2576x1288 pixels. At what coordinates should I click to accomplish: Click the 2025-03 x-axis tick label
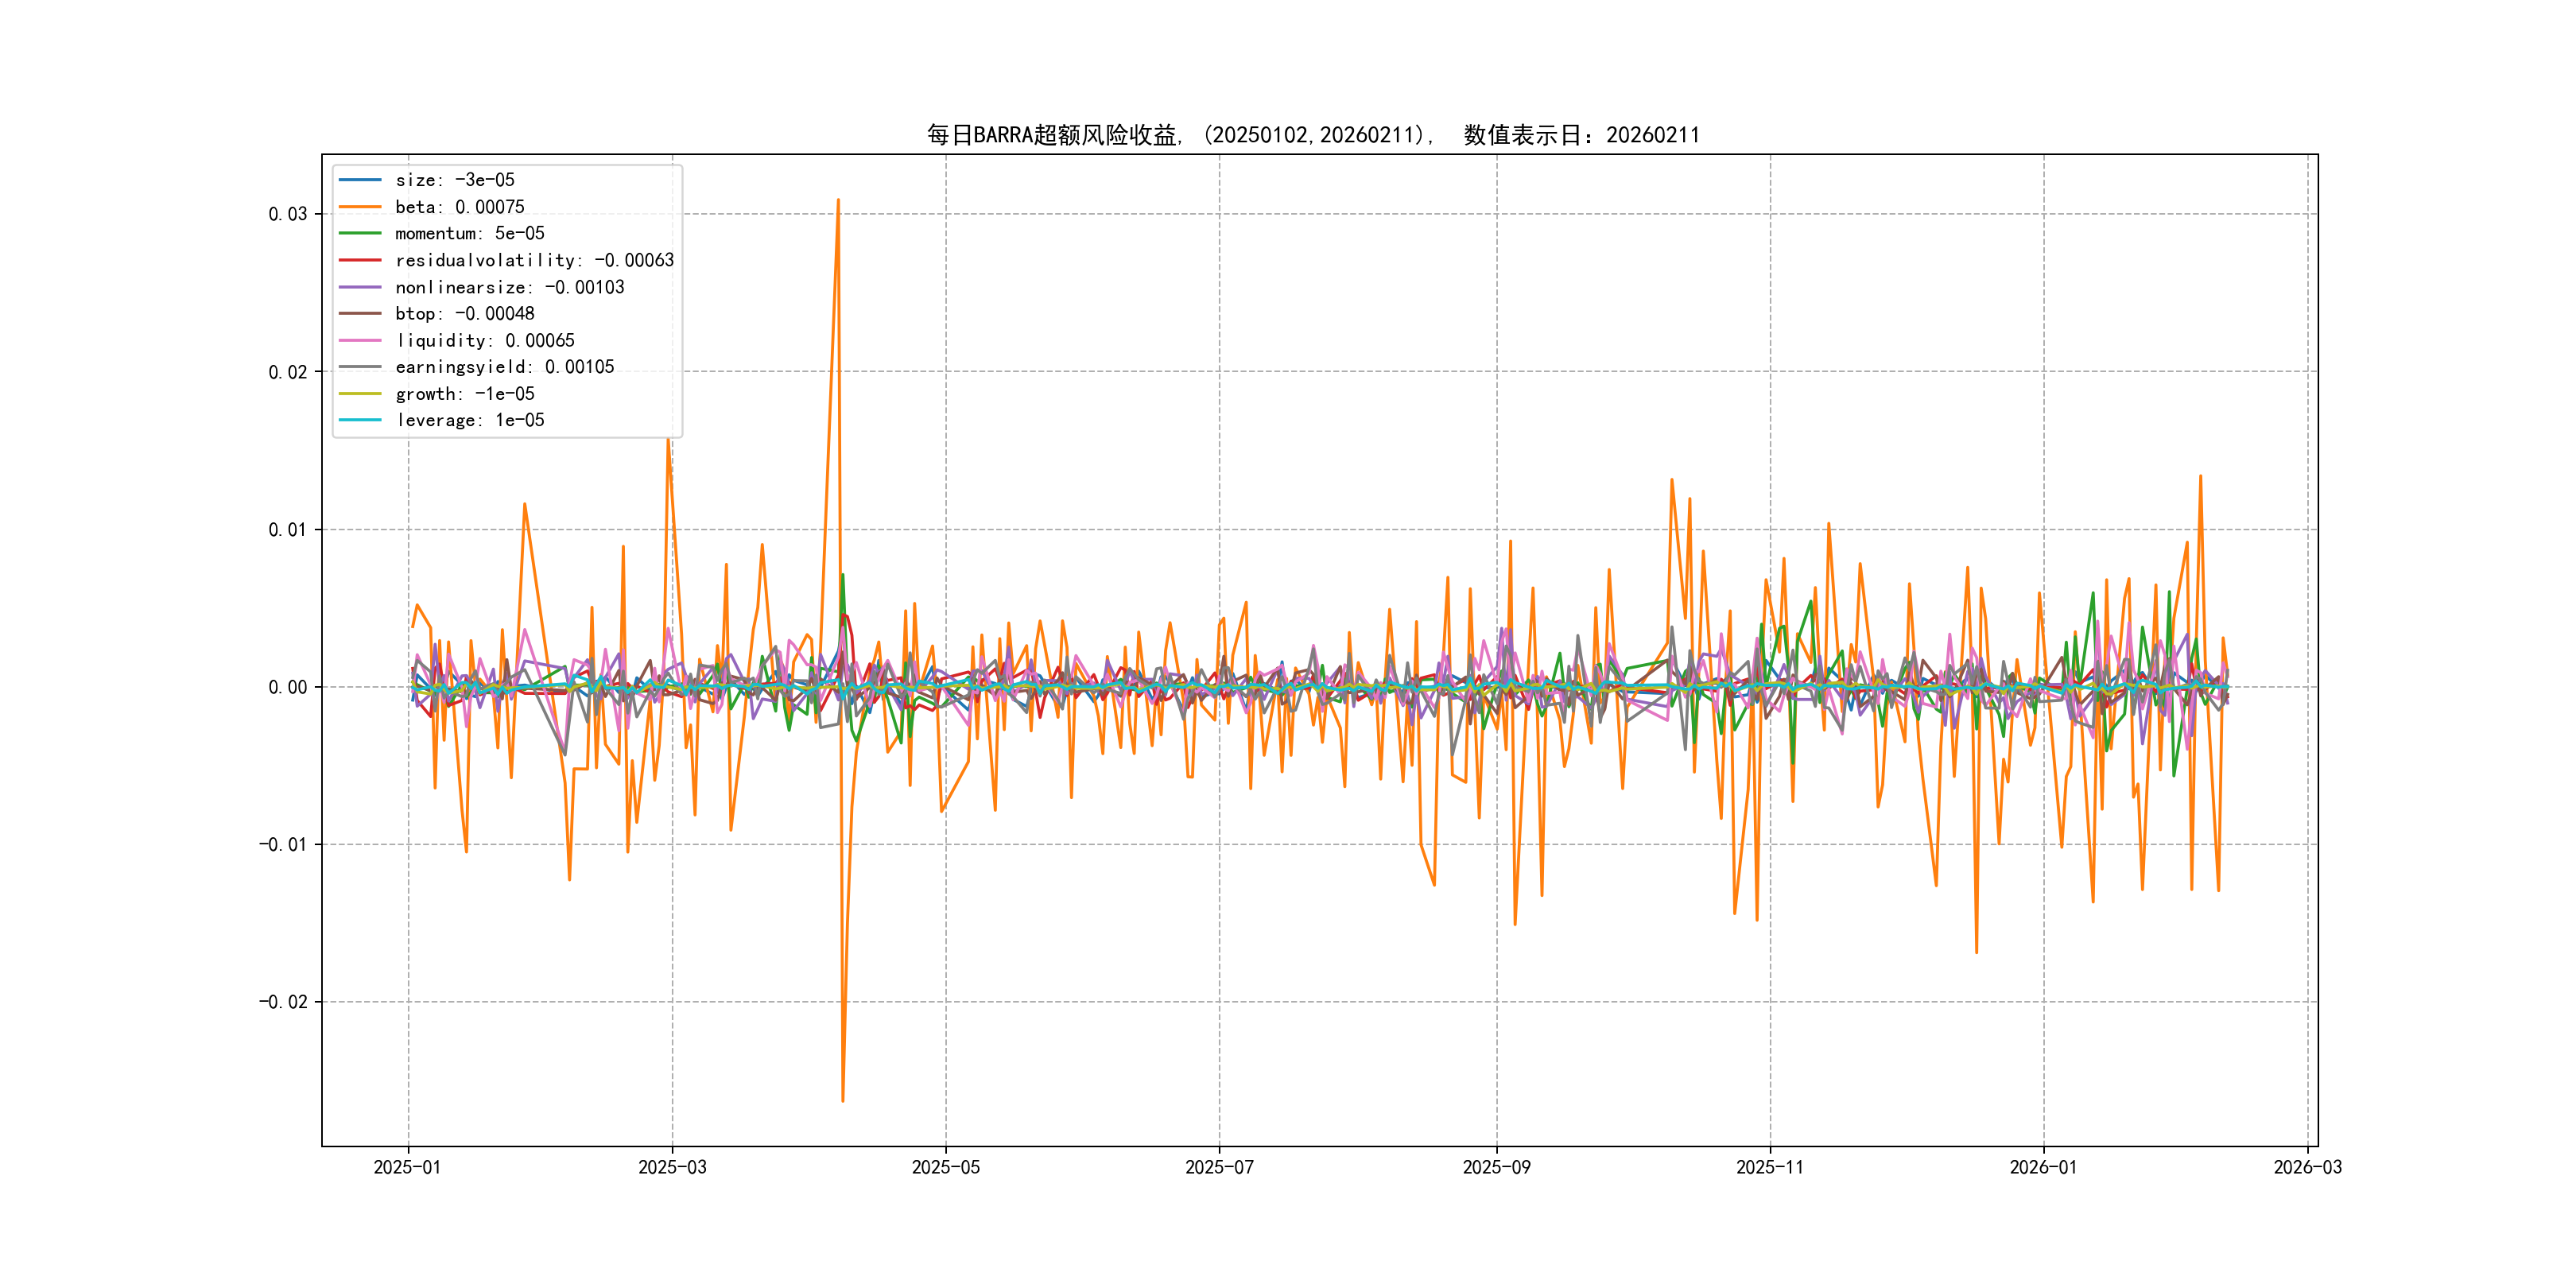coord(672,1167)
